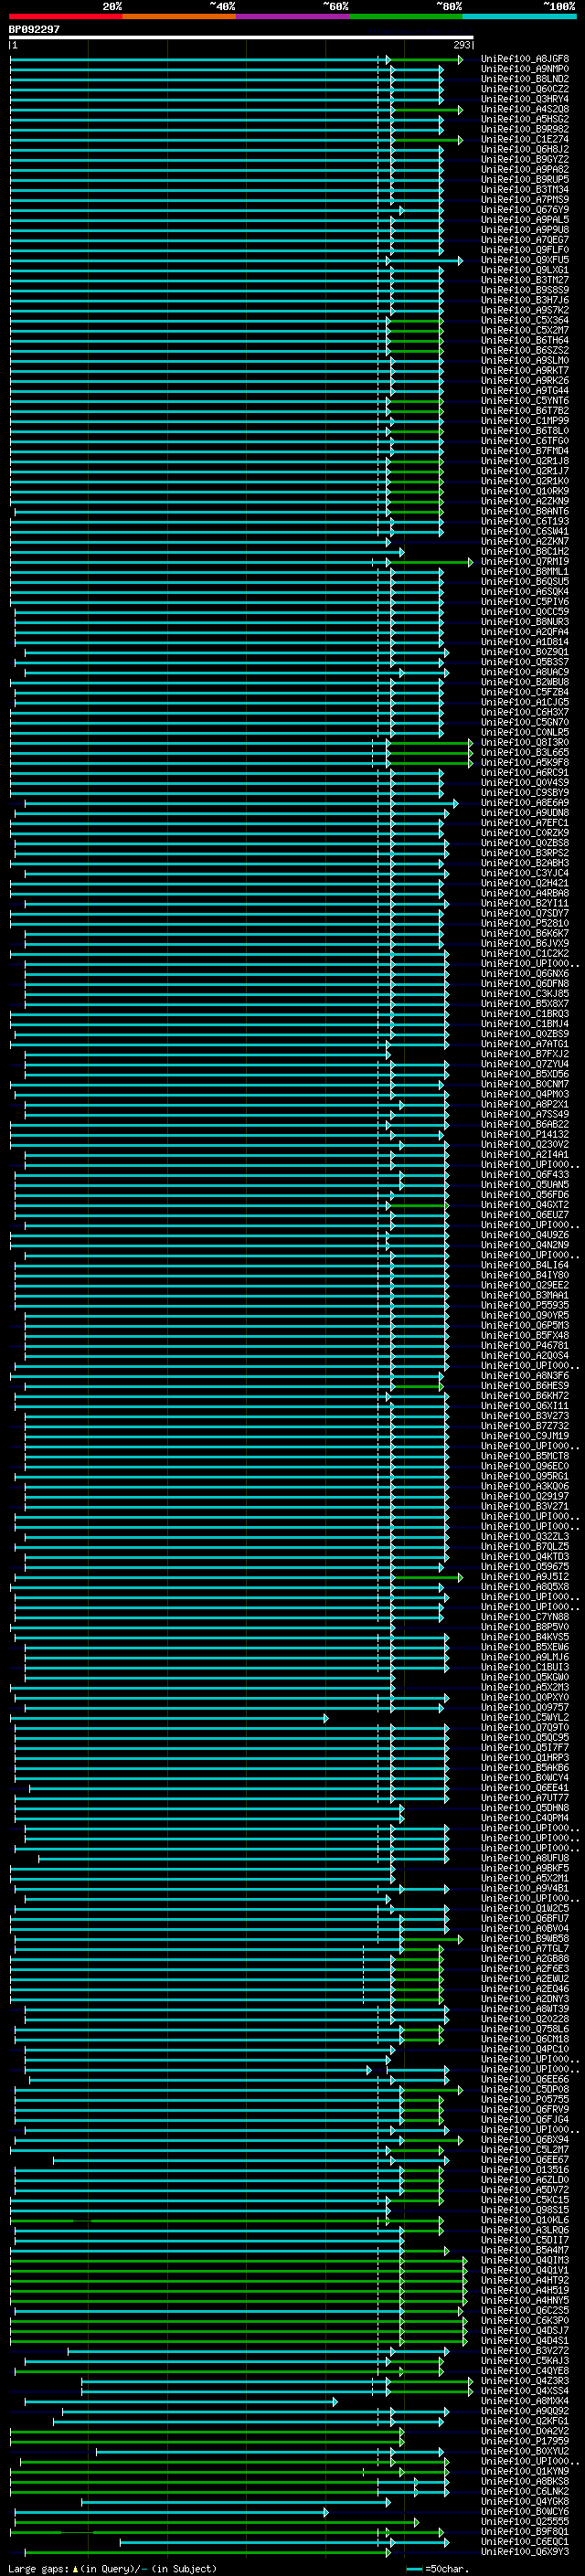
Task: Select label UniRef100_A9PAL5
Action: click(x=525, y=220)
